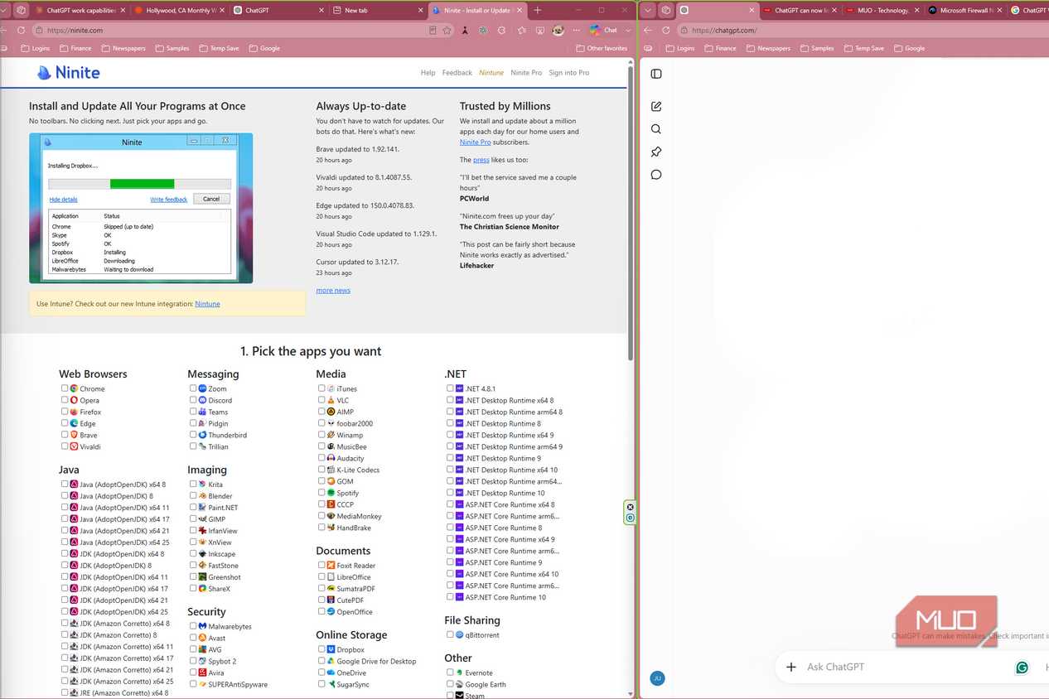Viewport: 1049px width, 699px height.
Task: Refresh the ChatGPT page
Action: 665,30
